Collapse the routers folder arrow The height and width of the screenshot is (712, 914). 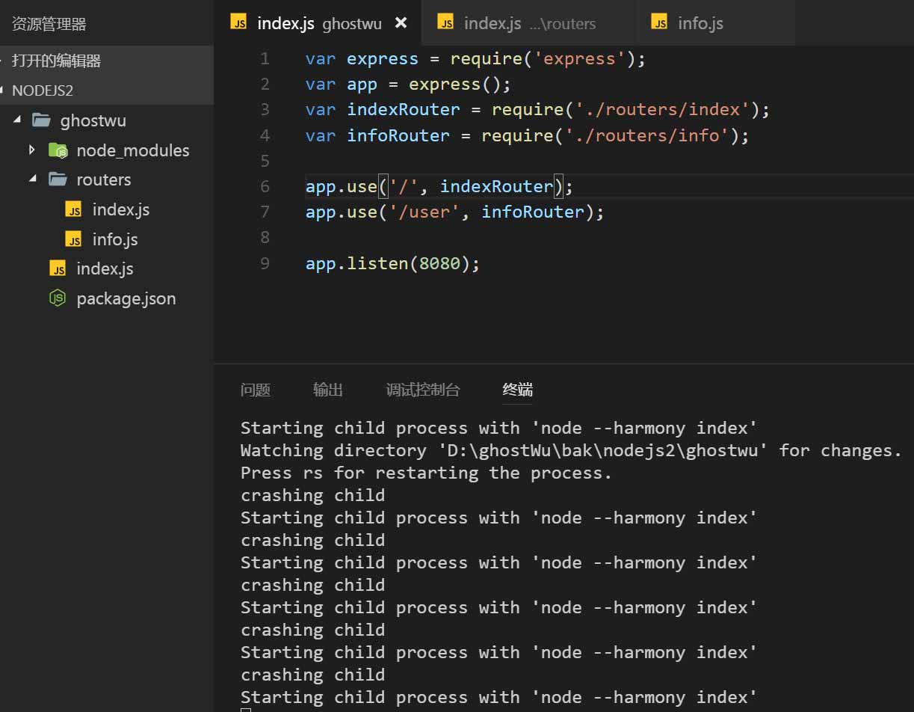pyautogui.click(x=32, y=179)
